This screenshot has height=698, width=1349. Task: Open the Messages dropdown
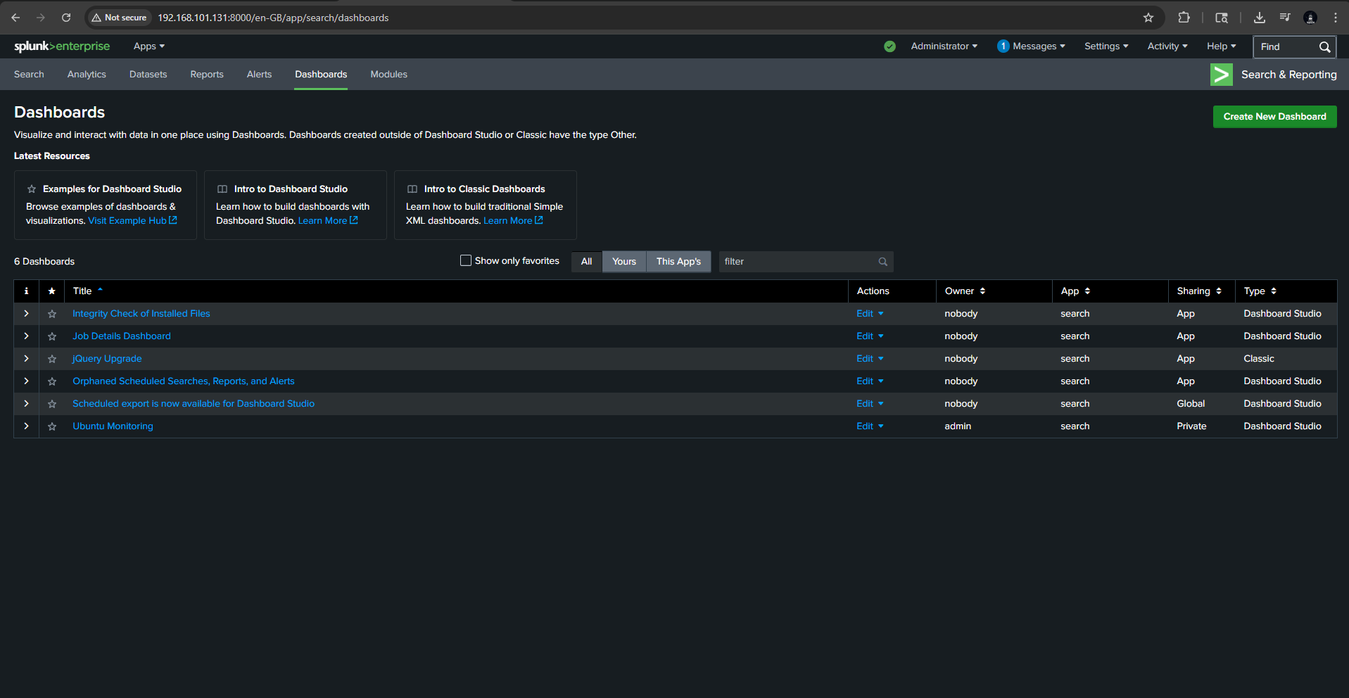[x=1032, y=46]
